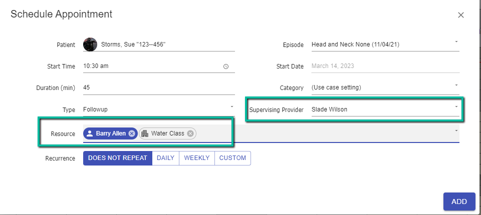Set recurrence to Daily

(165, 158)
